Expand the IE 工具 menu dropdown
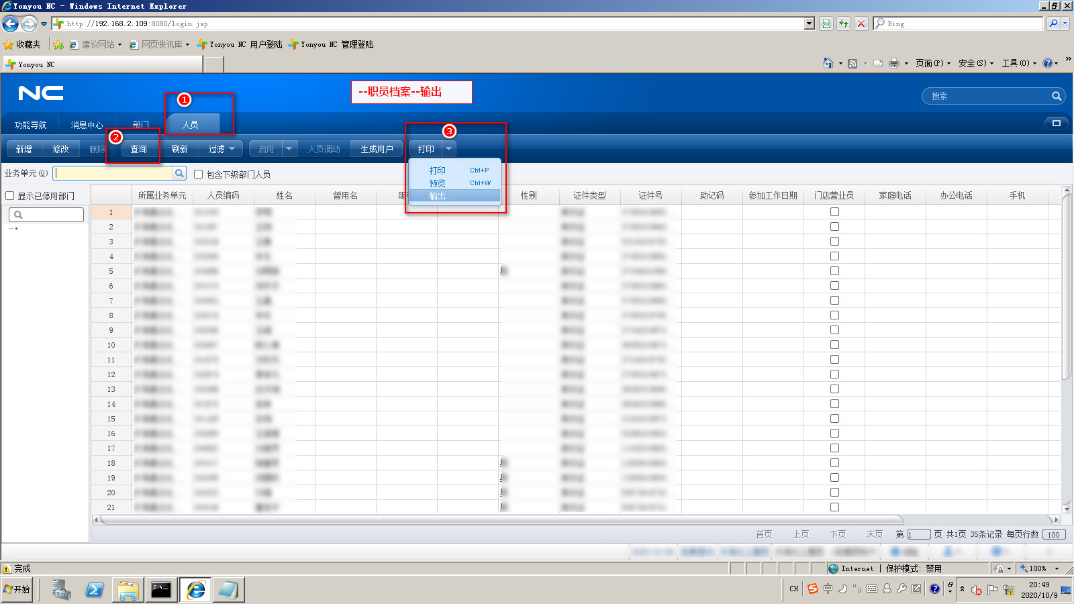 click(x=1019, y=63)
